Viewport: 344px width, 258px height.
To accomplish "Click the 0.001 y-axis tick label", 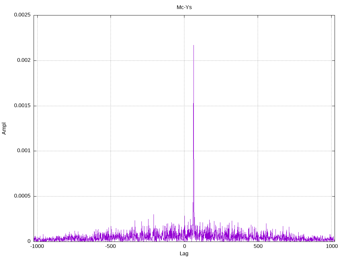I will click(x=24, y=150).
